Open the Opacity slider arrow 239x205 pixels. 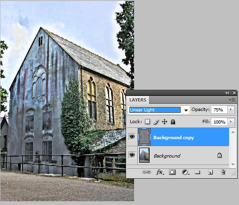click(231, 110)
